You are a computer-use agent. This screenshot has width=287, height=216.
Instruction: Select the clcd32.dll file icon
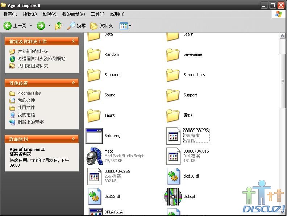click(95, 196)
